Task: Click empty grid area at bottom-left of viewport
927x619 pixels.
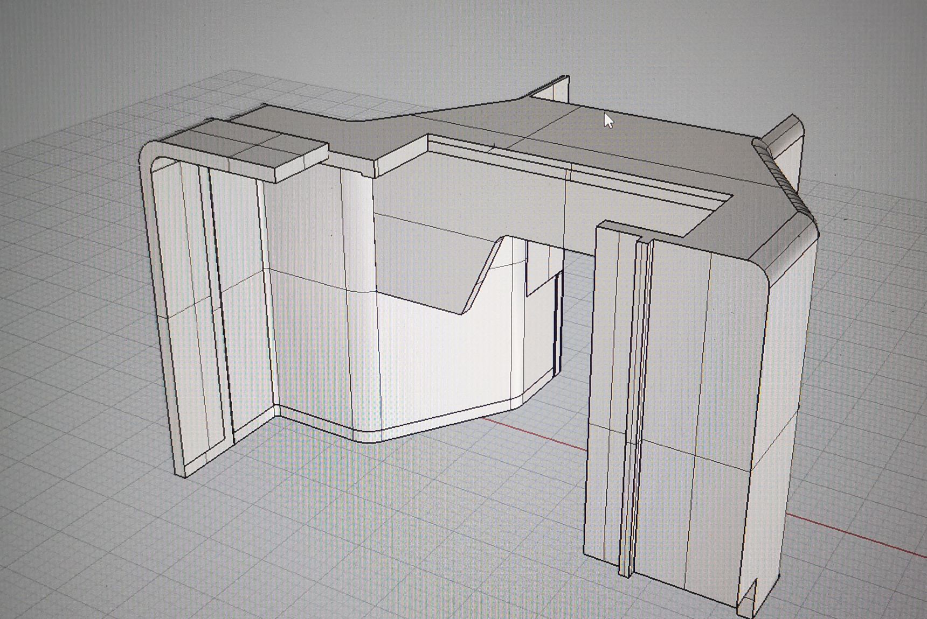Action: tap(81, 538)
